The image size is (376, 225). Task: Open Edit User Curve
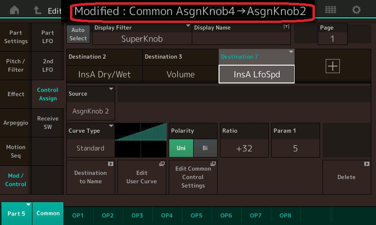click(141, 177)
